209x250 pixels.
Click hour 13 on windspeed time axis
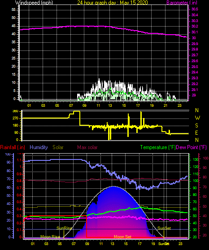point(110,105)
